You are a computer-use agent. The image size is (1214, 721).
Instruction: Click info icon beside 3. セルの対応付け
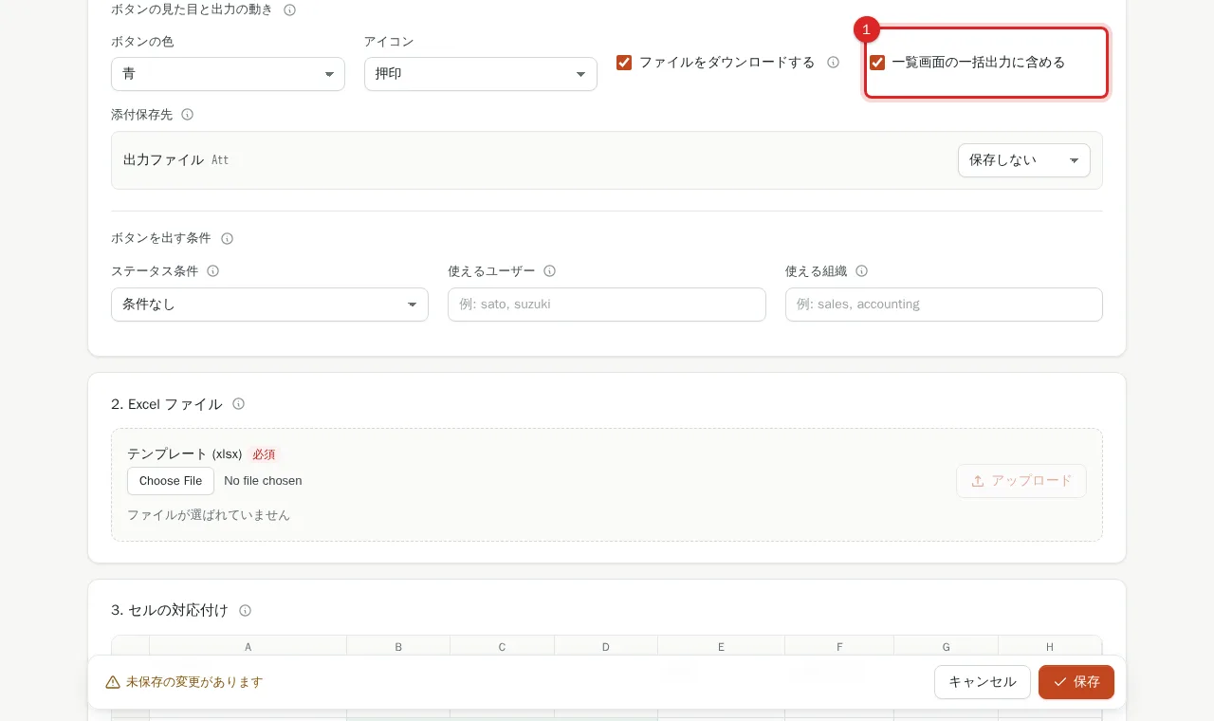246,611
